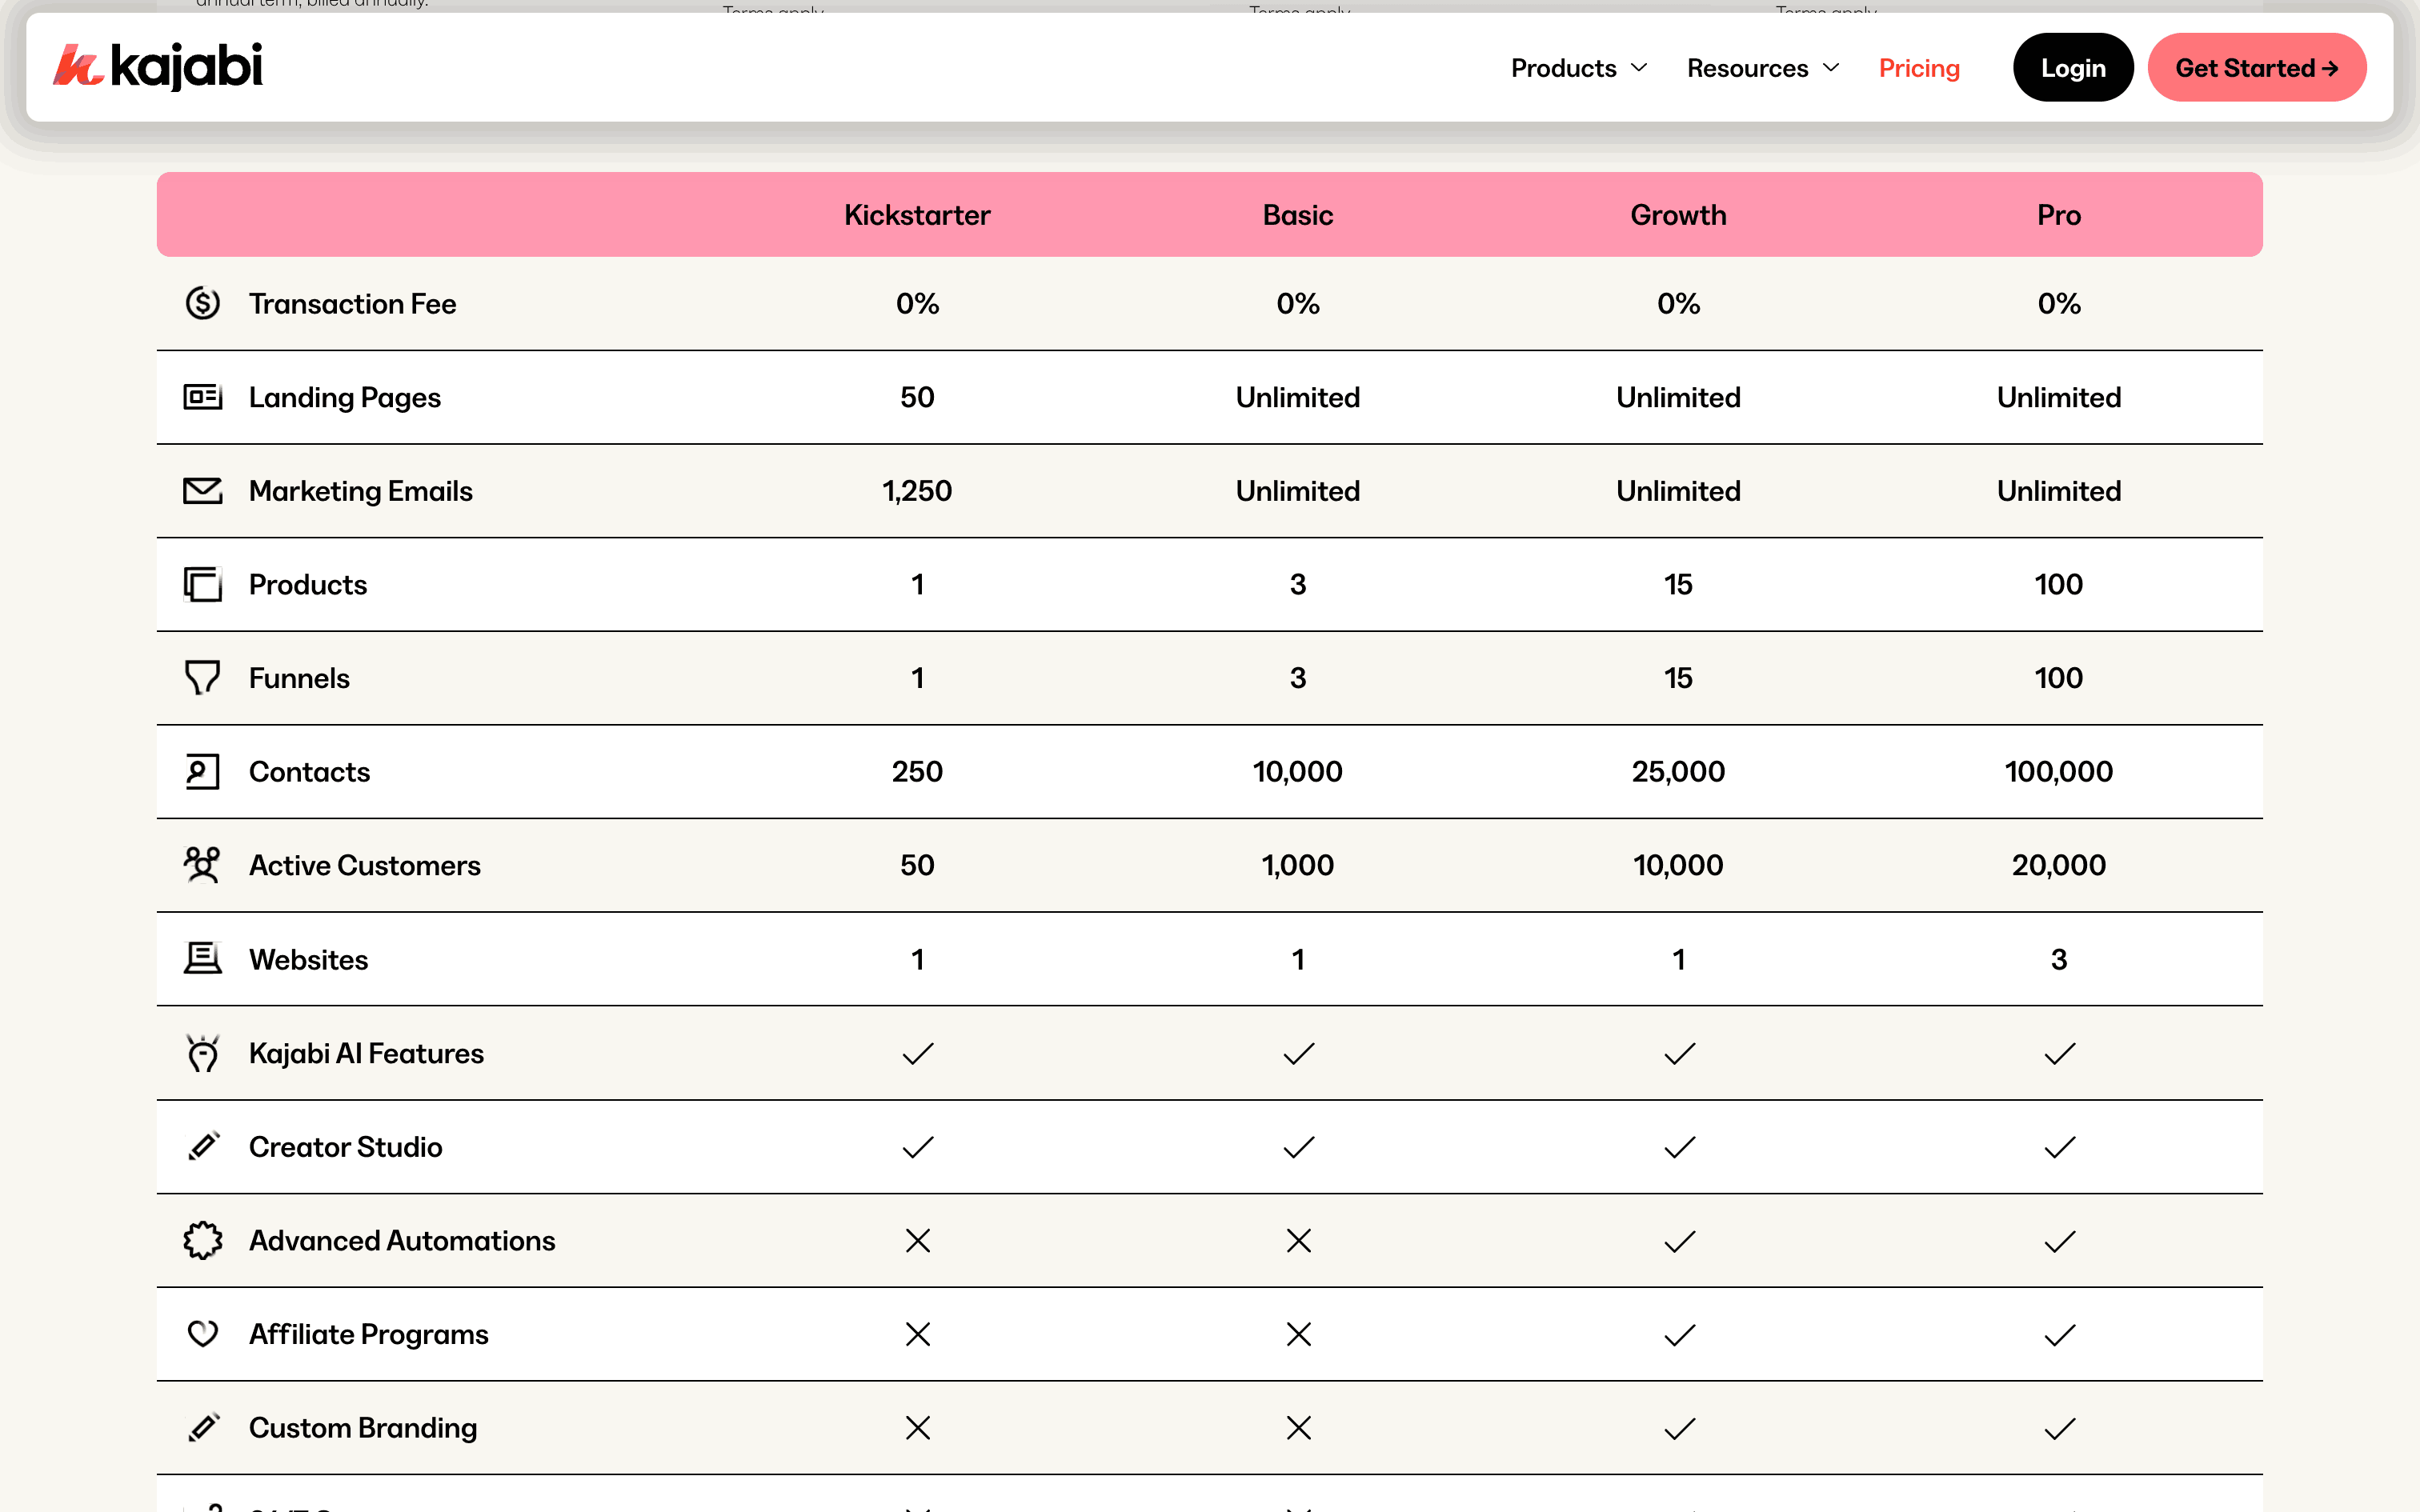
Task: Click the Custom Branding pencil icon
Action: pyautogui.click(x=203, y=1427)
